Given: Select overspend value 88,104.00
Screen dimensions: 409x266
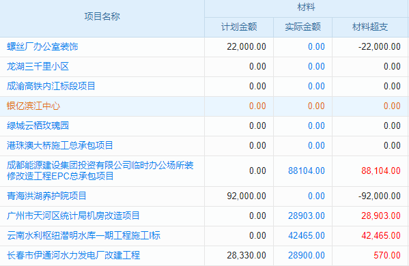Looking at the screenshot, I should (381, 171).
